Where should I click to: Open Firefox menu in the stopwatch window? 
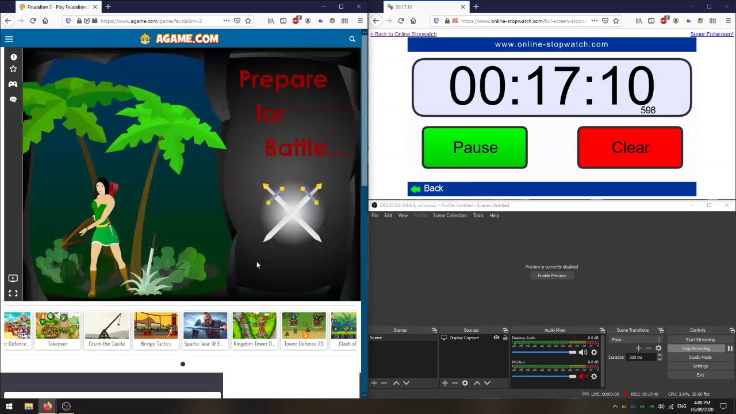pyautogui.click(x=728, y=21)
